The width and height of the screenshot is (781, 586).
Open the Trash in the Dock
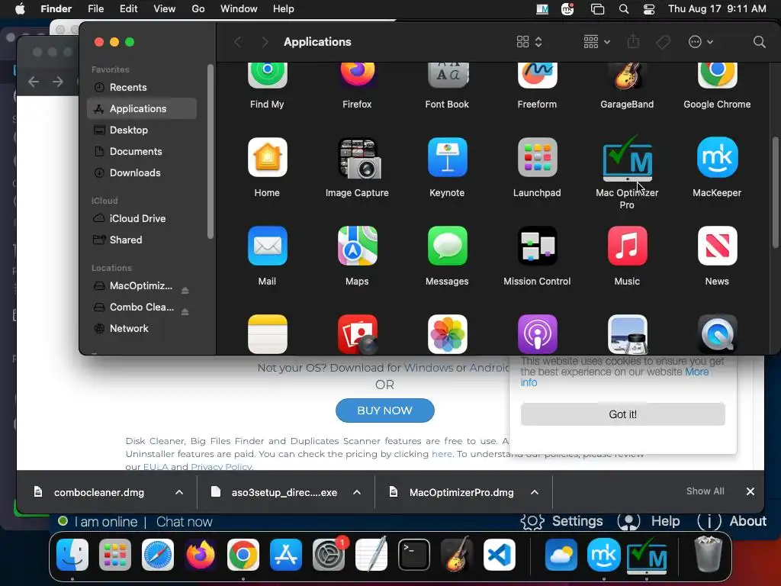pyautogui.click(x=708, y=554)
